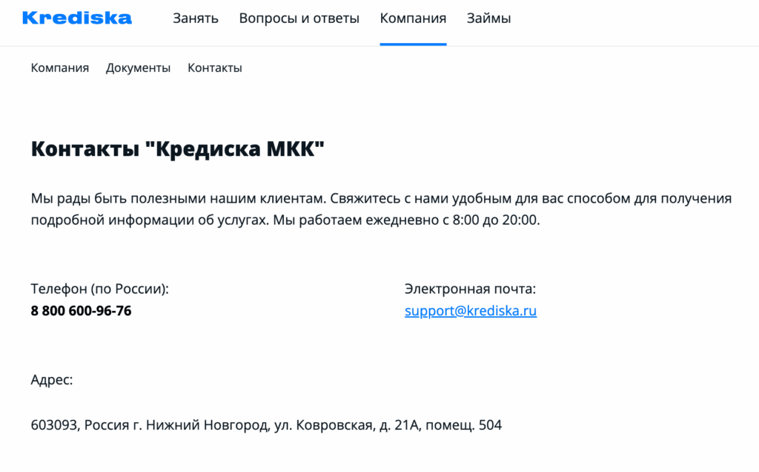Click the Адрес label
This screenshot has height=472, width=759.
52,381
